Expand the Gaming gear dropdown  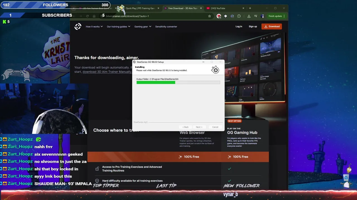pos(143,27)
